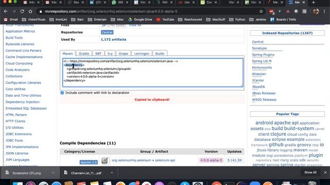Open the 3.141.59 update version
This screenshot has width=330, height=185.
234,160
